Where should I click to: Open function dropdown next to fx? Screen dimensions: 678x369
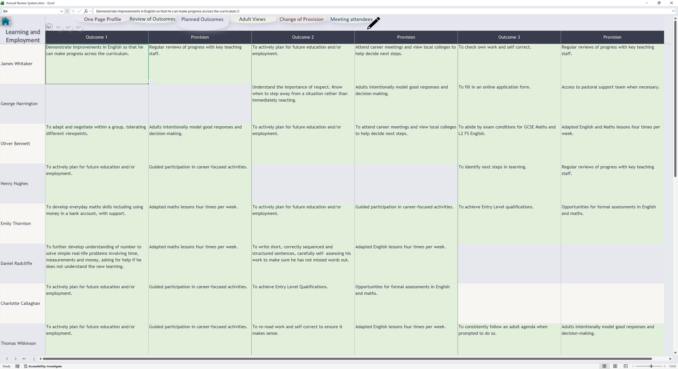click(91, 11)
